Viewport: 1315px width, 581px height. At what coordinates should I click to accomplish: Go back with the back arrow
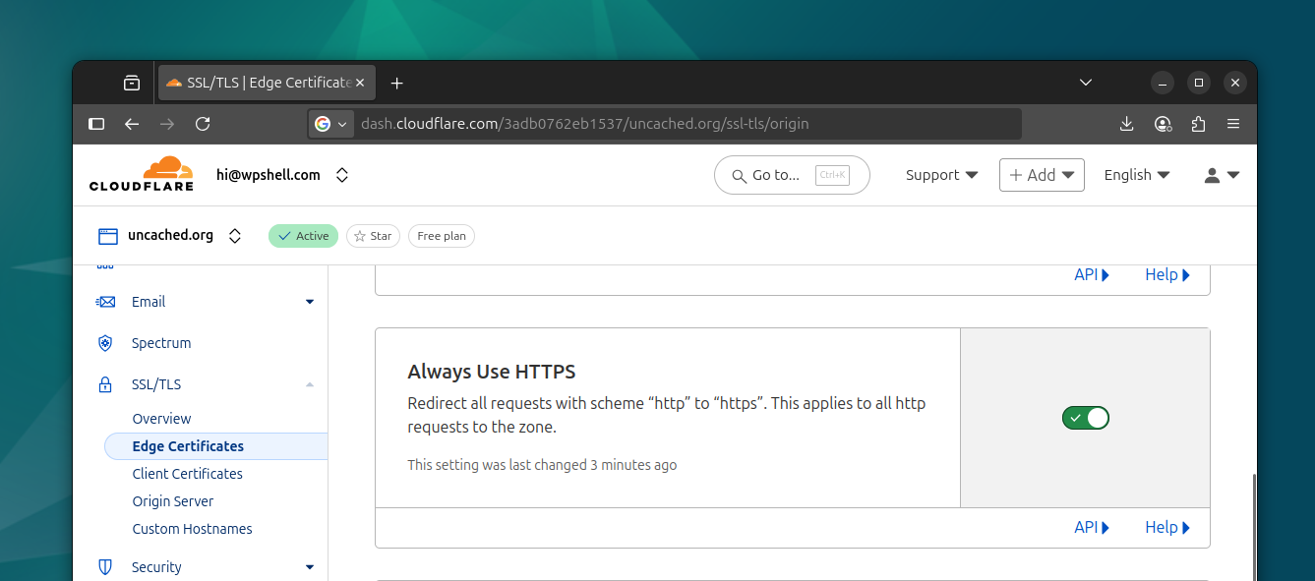click(132, 124)
